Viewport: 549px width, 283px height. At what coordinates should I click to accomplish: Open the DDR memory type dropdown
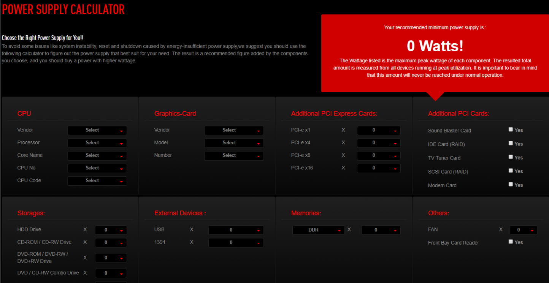pos(318,230)
